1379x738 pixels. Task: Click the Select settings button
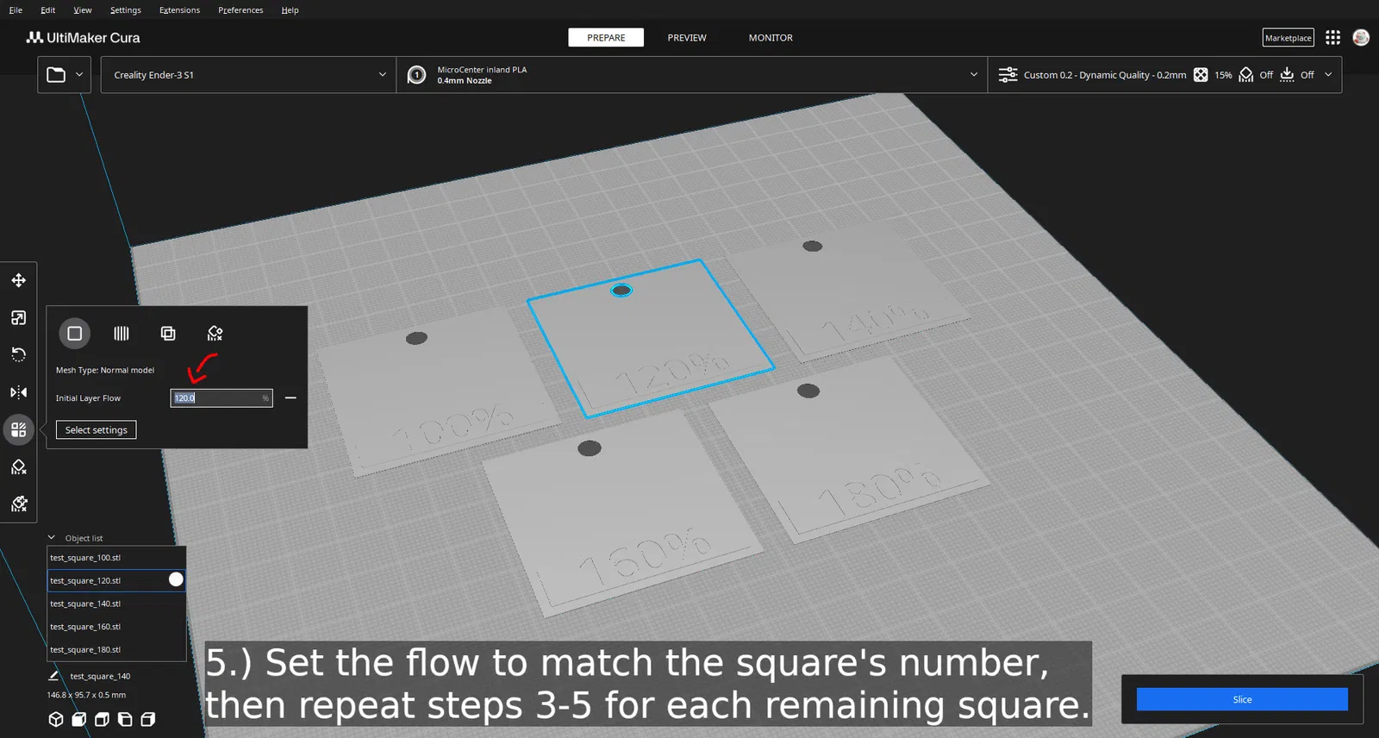coord(97,430)
